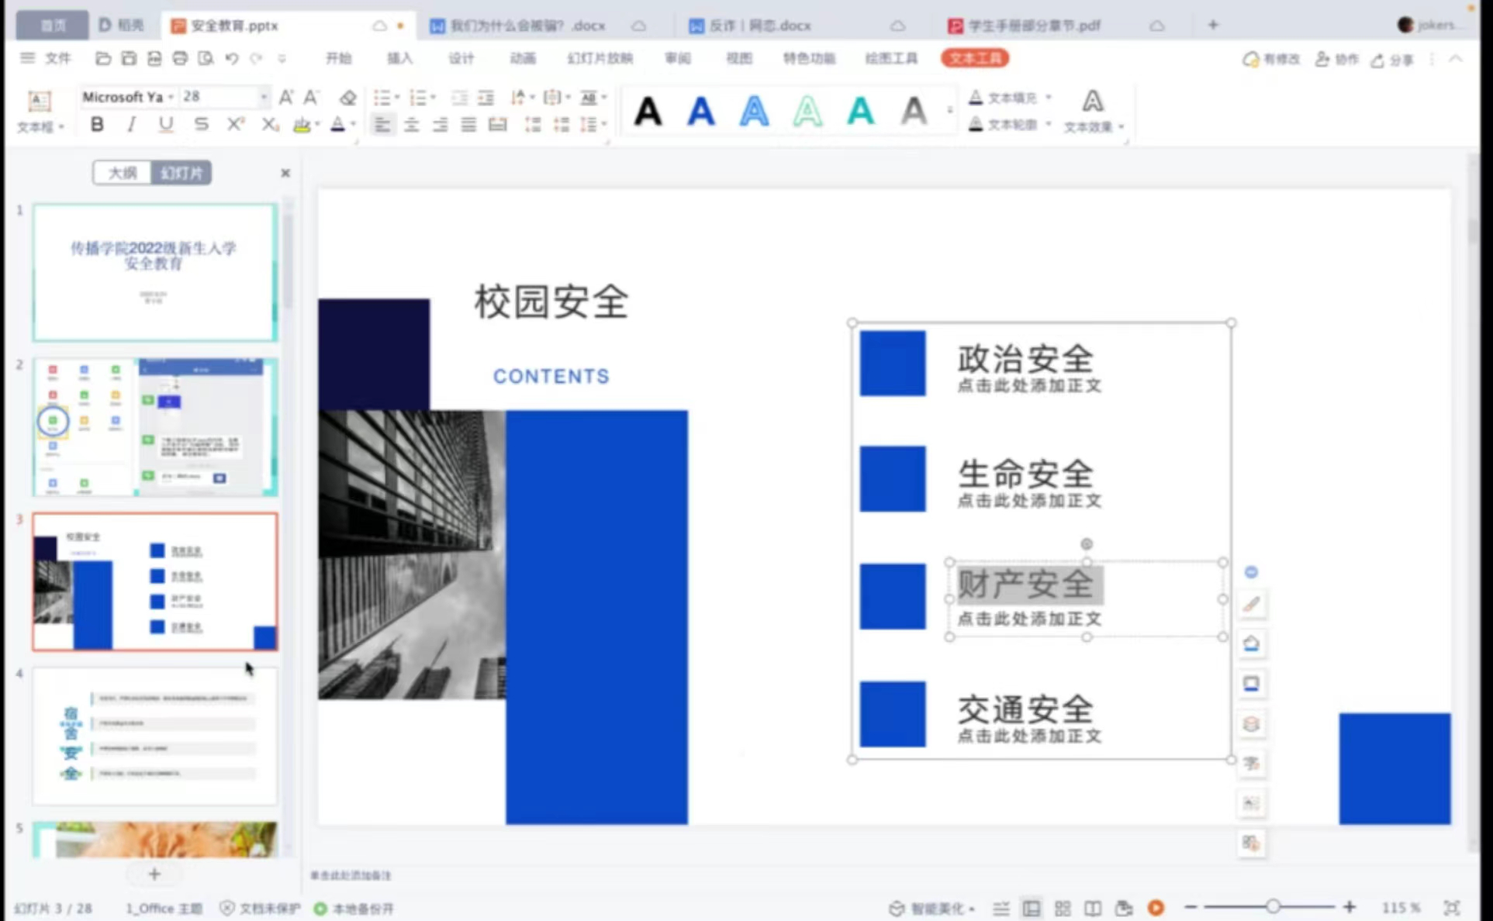This screenshot has width=1493, height=921.
Task: Toggle italic formatting
Action: tap(131, 124)
